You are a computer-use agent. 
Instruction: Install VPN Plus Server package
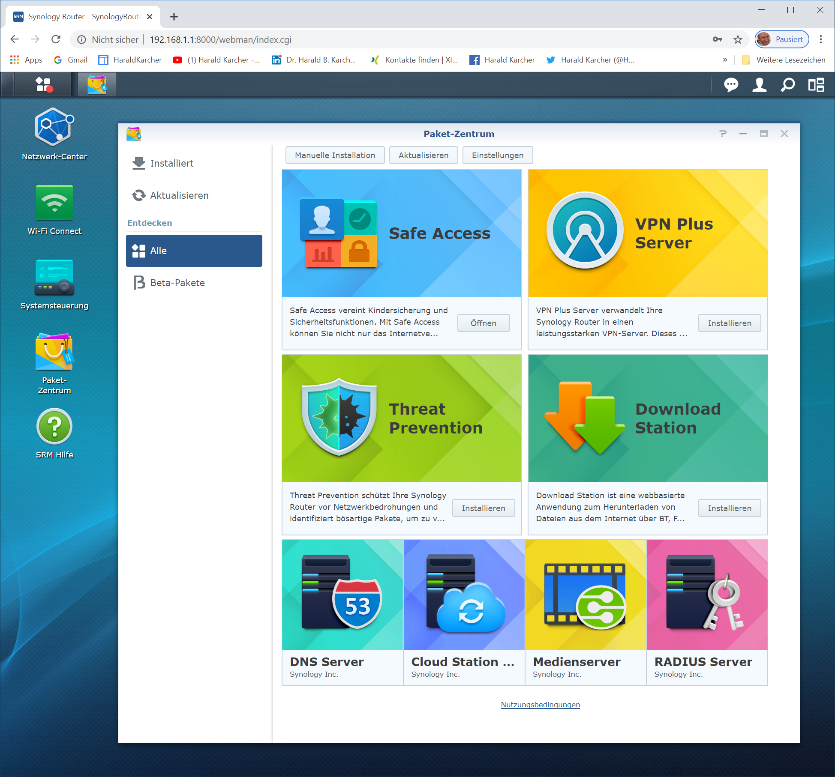pos(729,323)
